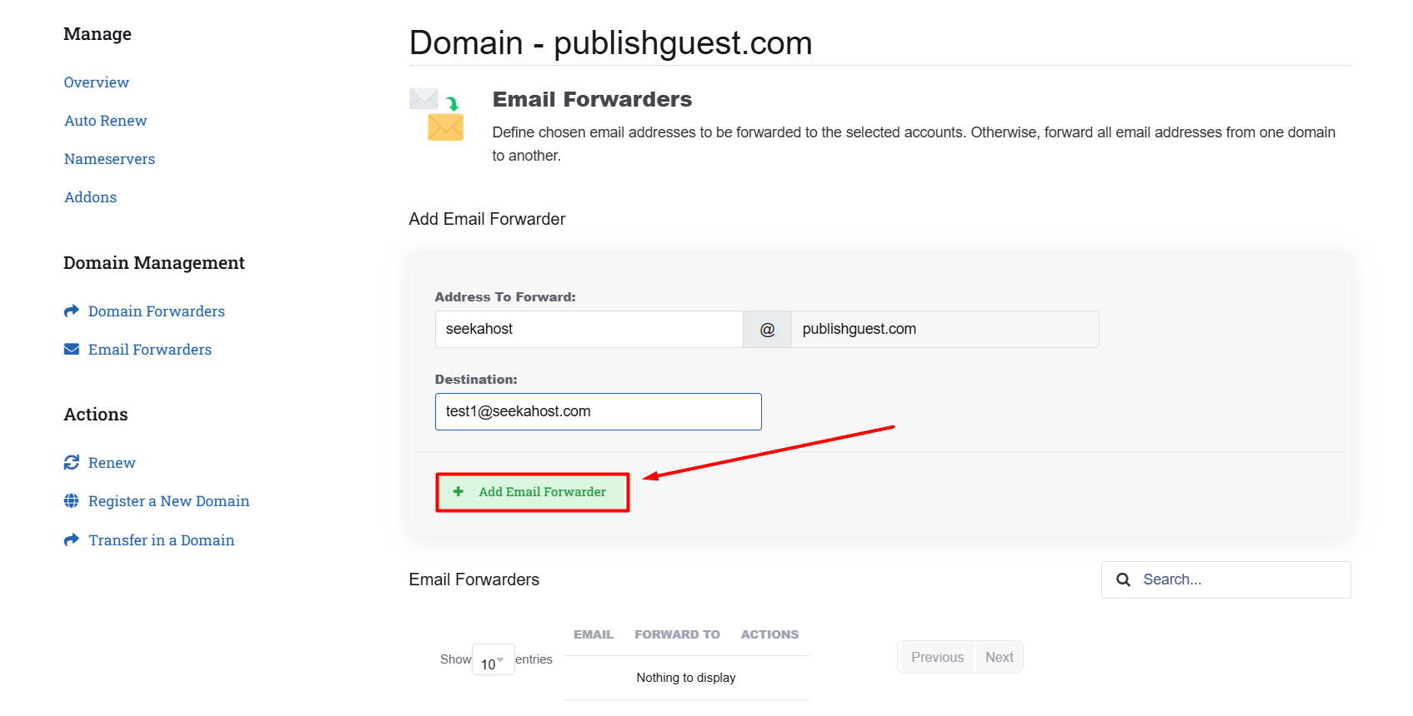Open the Addons link
This screenshot has height=716, width=1413.
tap(90, 197)
